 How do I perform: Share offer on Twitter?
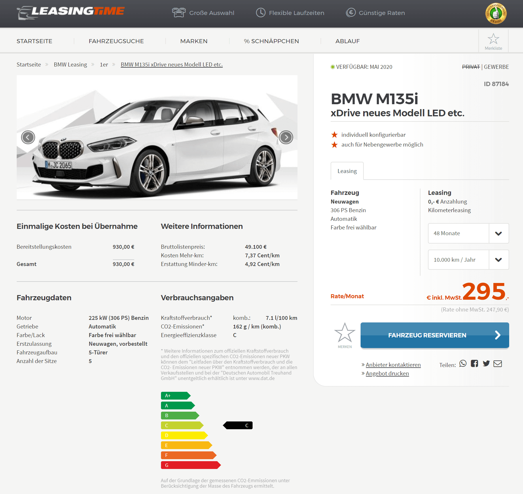pyautogui.click(x=486, y=364)
